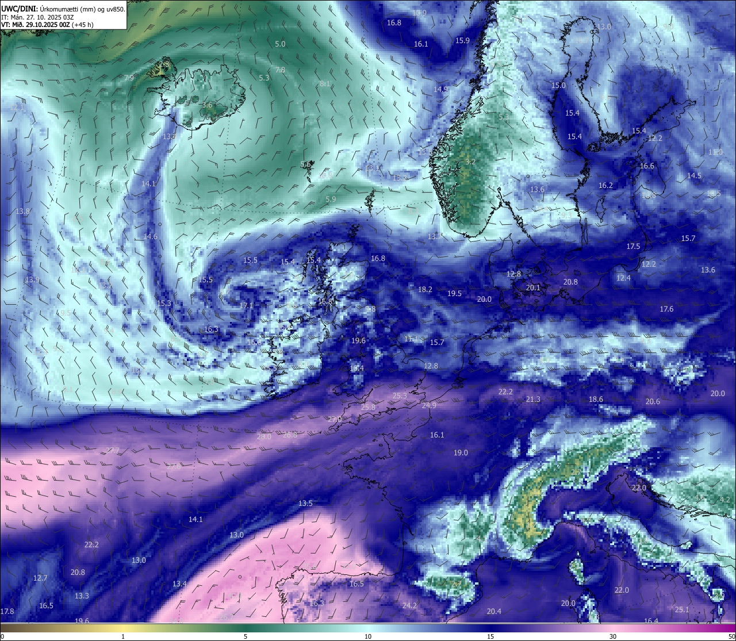Click the 15.9 map value
Viewport: 736px width, 641px height.
point(462,40)
